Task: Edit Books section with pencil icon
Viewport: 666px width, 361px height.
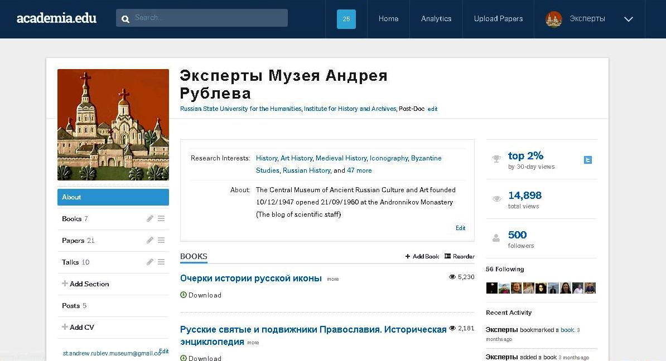Action: pyautogui.click(x=149, y=218)
